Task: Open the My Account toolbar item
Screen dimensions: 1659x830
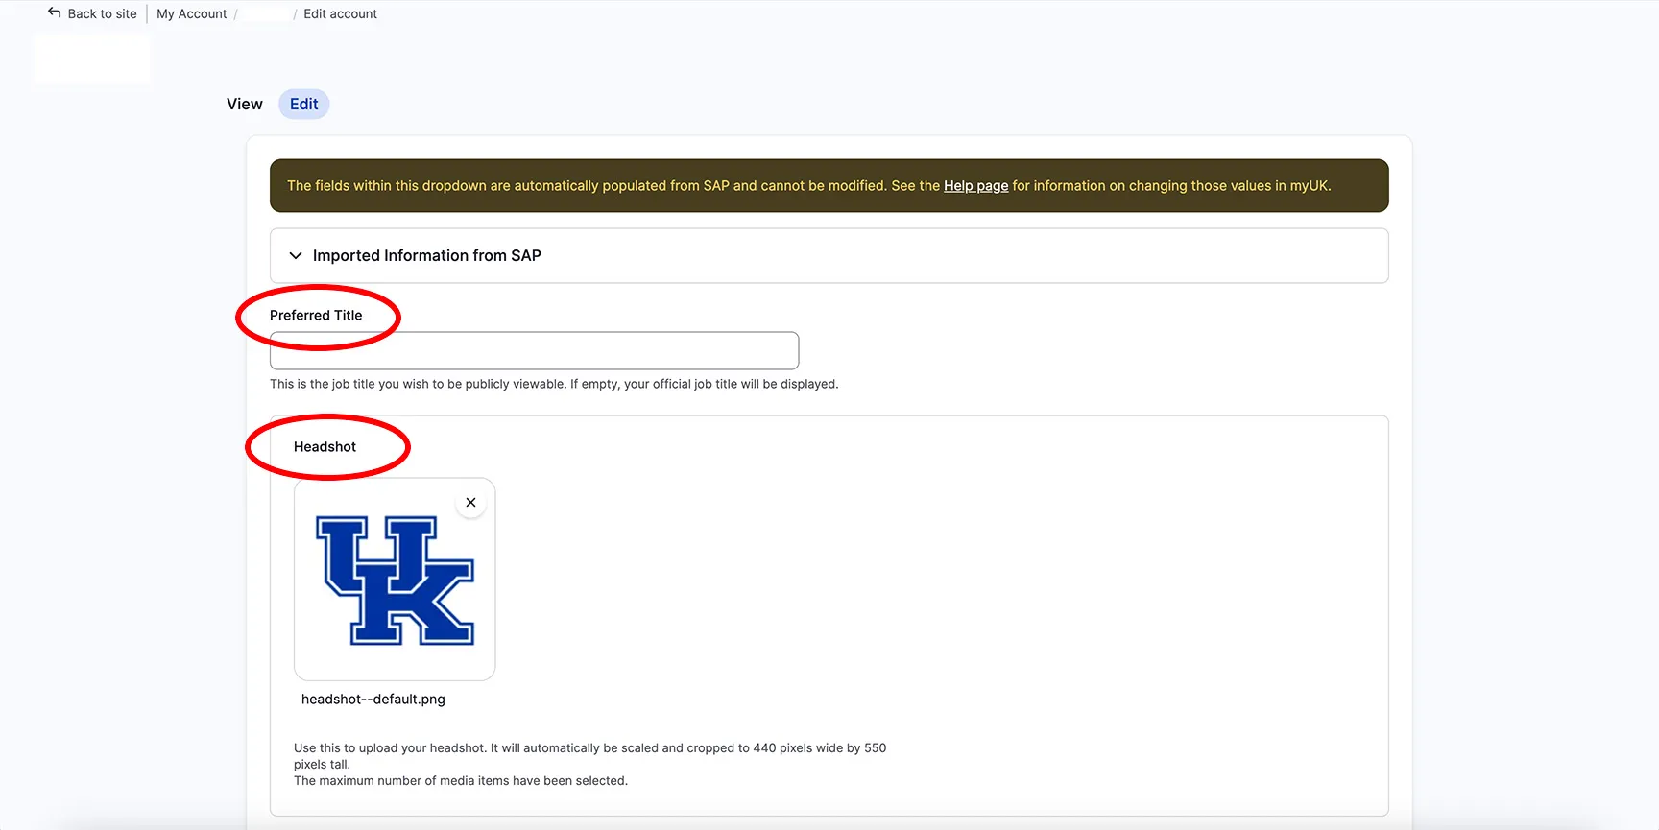Action: point(192,14)
